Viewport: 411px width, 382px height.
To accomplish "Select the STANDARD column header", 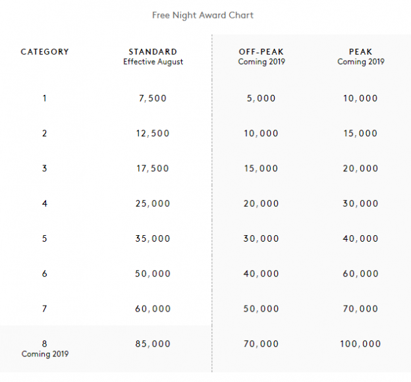I will tap(153, 51).
